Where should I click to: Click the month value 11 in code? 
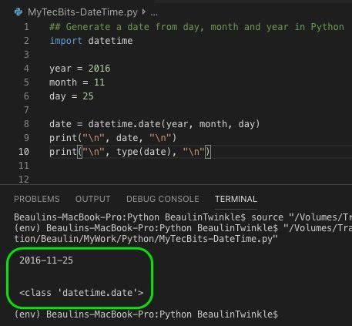[x=99, y=82]
